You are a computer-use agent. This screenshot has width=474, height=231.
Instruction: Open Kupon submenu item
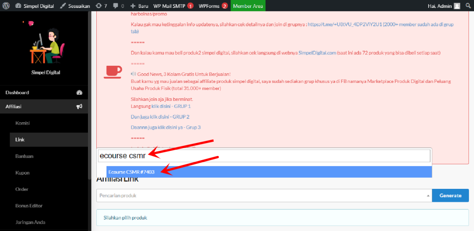[x=22, y=173]
